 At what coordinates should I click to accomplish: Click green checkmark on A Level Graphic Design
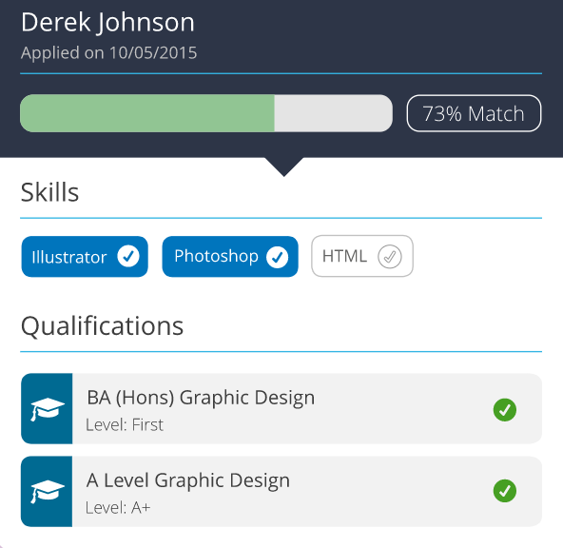pos(505,491)
